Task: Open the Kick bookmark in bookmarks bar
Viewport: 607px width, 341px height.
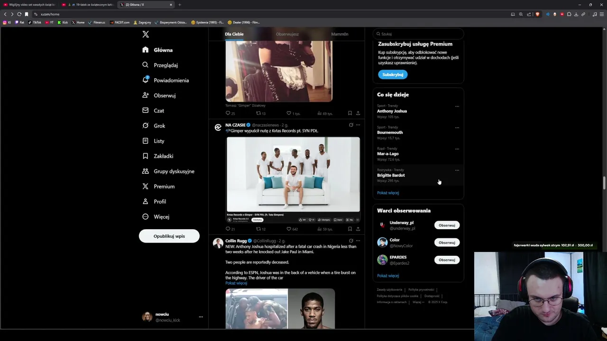Action: [63, 22]
